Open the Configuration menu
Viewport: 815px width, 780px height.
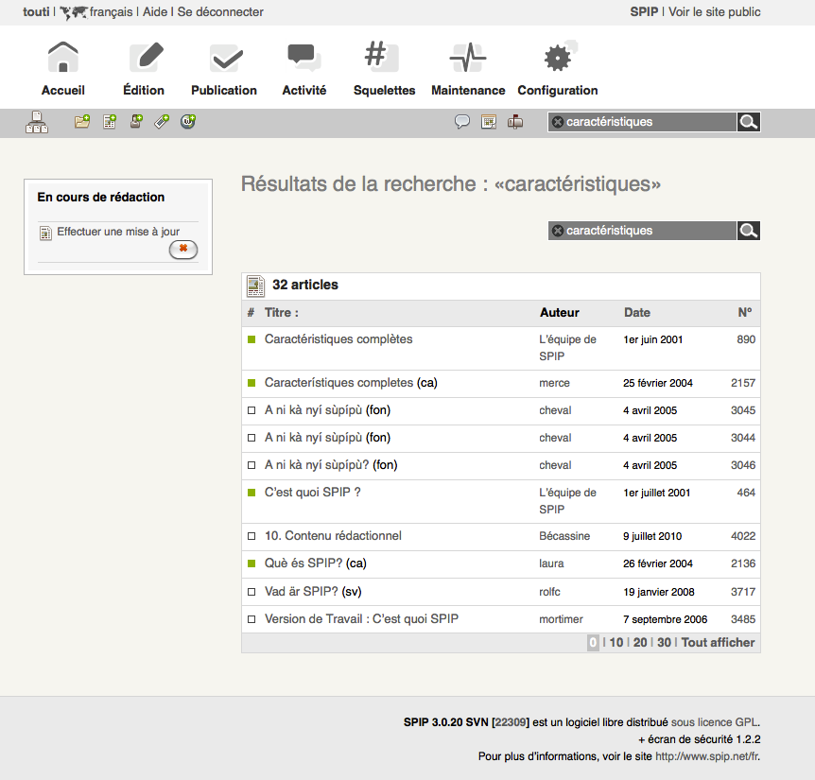coord(558,70)
